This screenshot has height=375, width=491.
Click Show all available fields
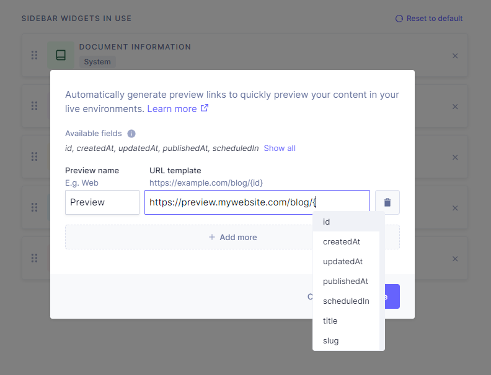[x=280, y=149]
